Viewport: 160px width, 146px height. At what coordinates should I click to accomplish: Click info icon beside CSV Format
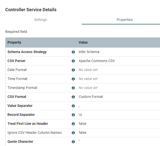73,97
